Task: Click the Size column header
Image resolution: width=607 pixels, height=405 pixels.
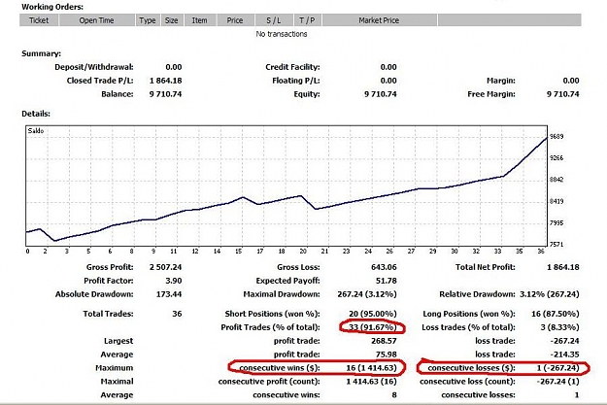Action: click(x=172, y=20)
